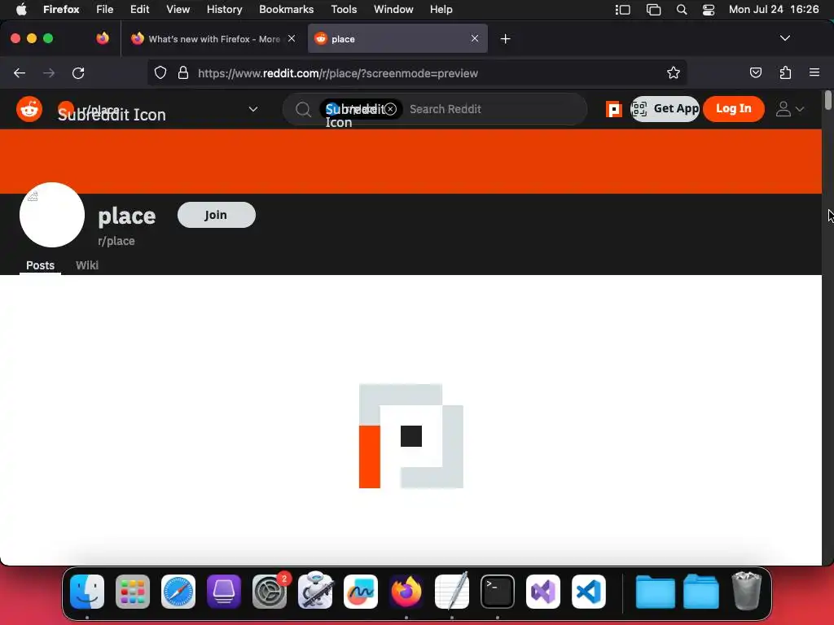The width and height of the screenshot is (834, 625).
Task: Open the Pocket save icon
Action: [755, 72]
